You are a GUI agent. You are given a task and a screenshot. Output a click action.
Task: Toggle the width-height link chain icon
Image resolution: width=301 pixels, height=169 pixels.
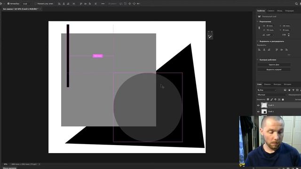259,28
